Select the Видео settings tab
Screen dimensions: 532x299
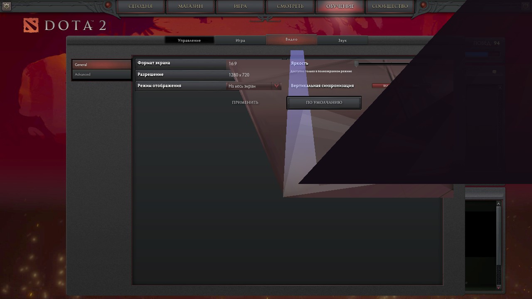click(x=291, y=39)
